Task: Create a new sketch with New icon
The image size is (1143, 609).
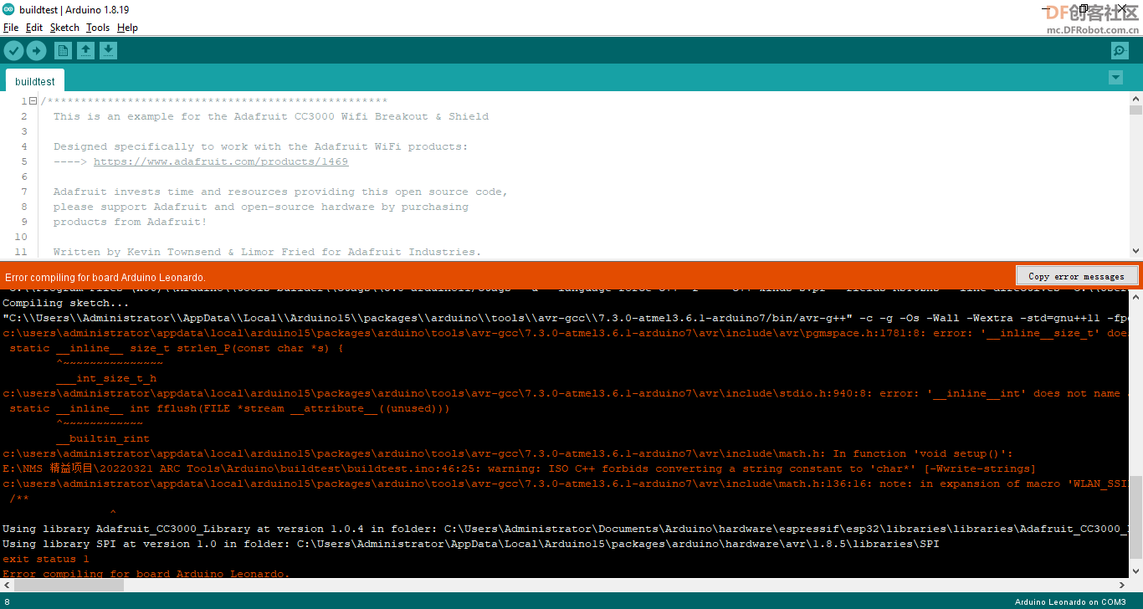Action: tap(63, 51)
